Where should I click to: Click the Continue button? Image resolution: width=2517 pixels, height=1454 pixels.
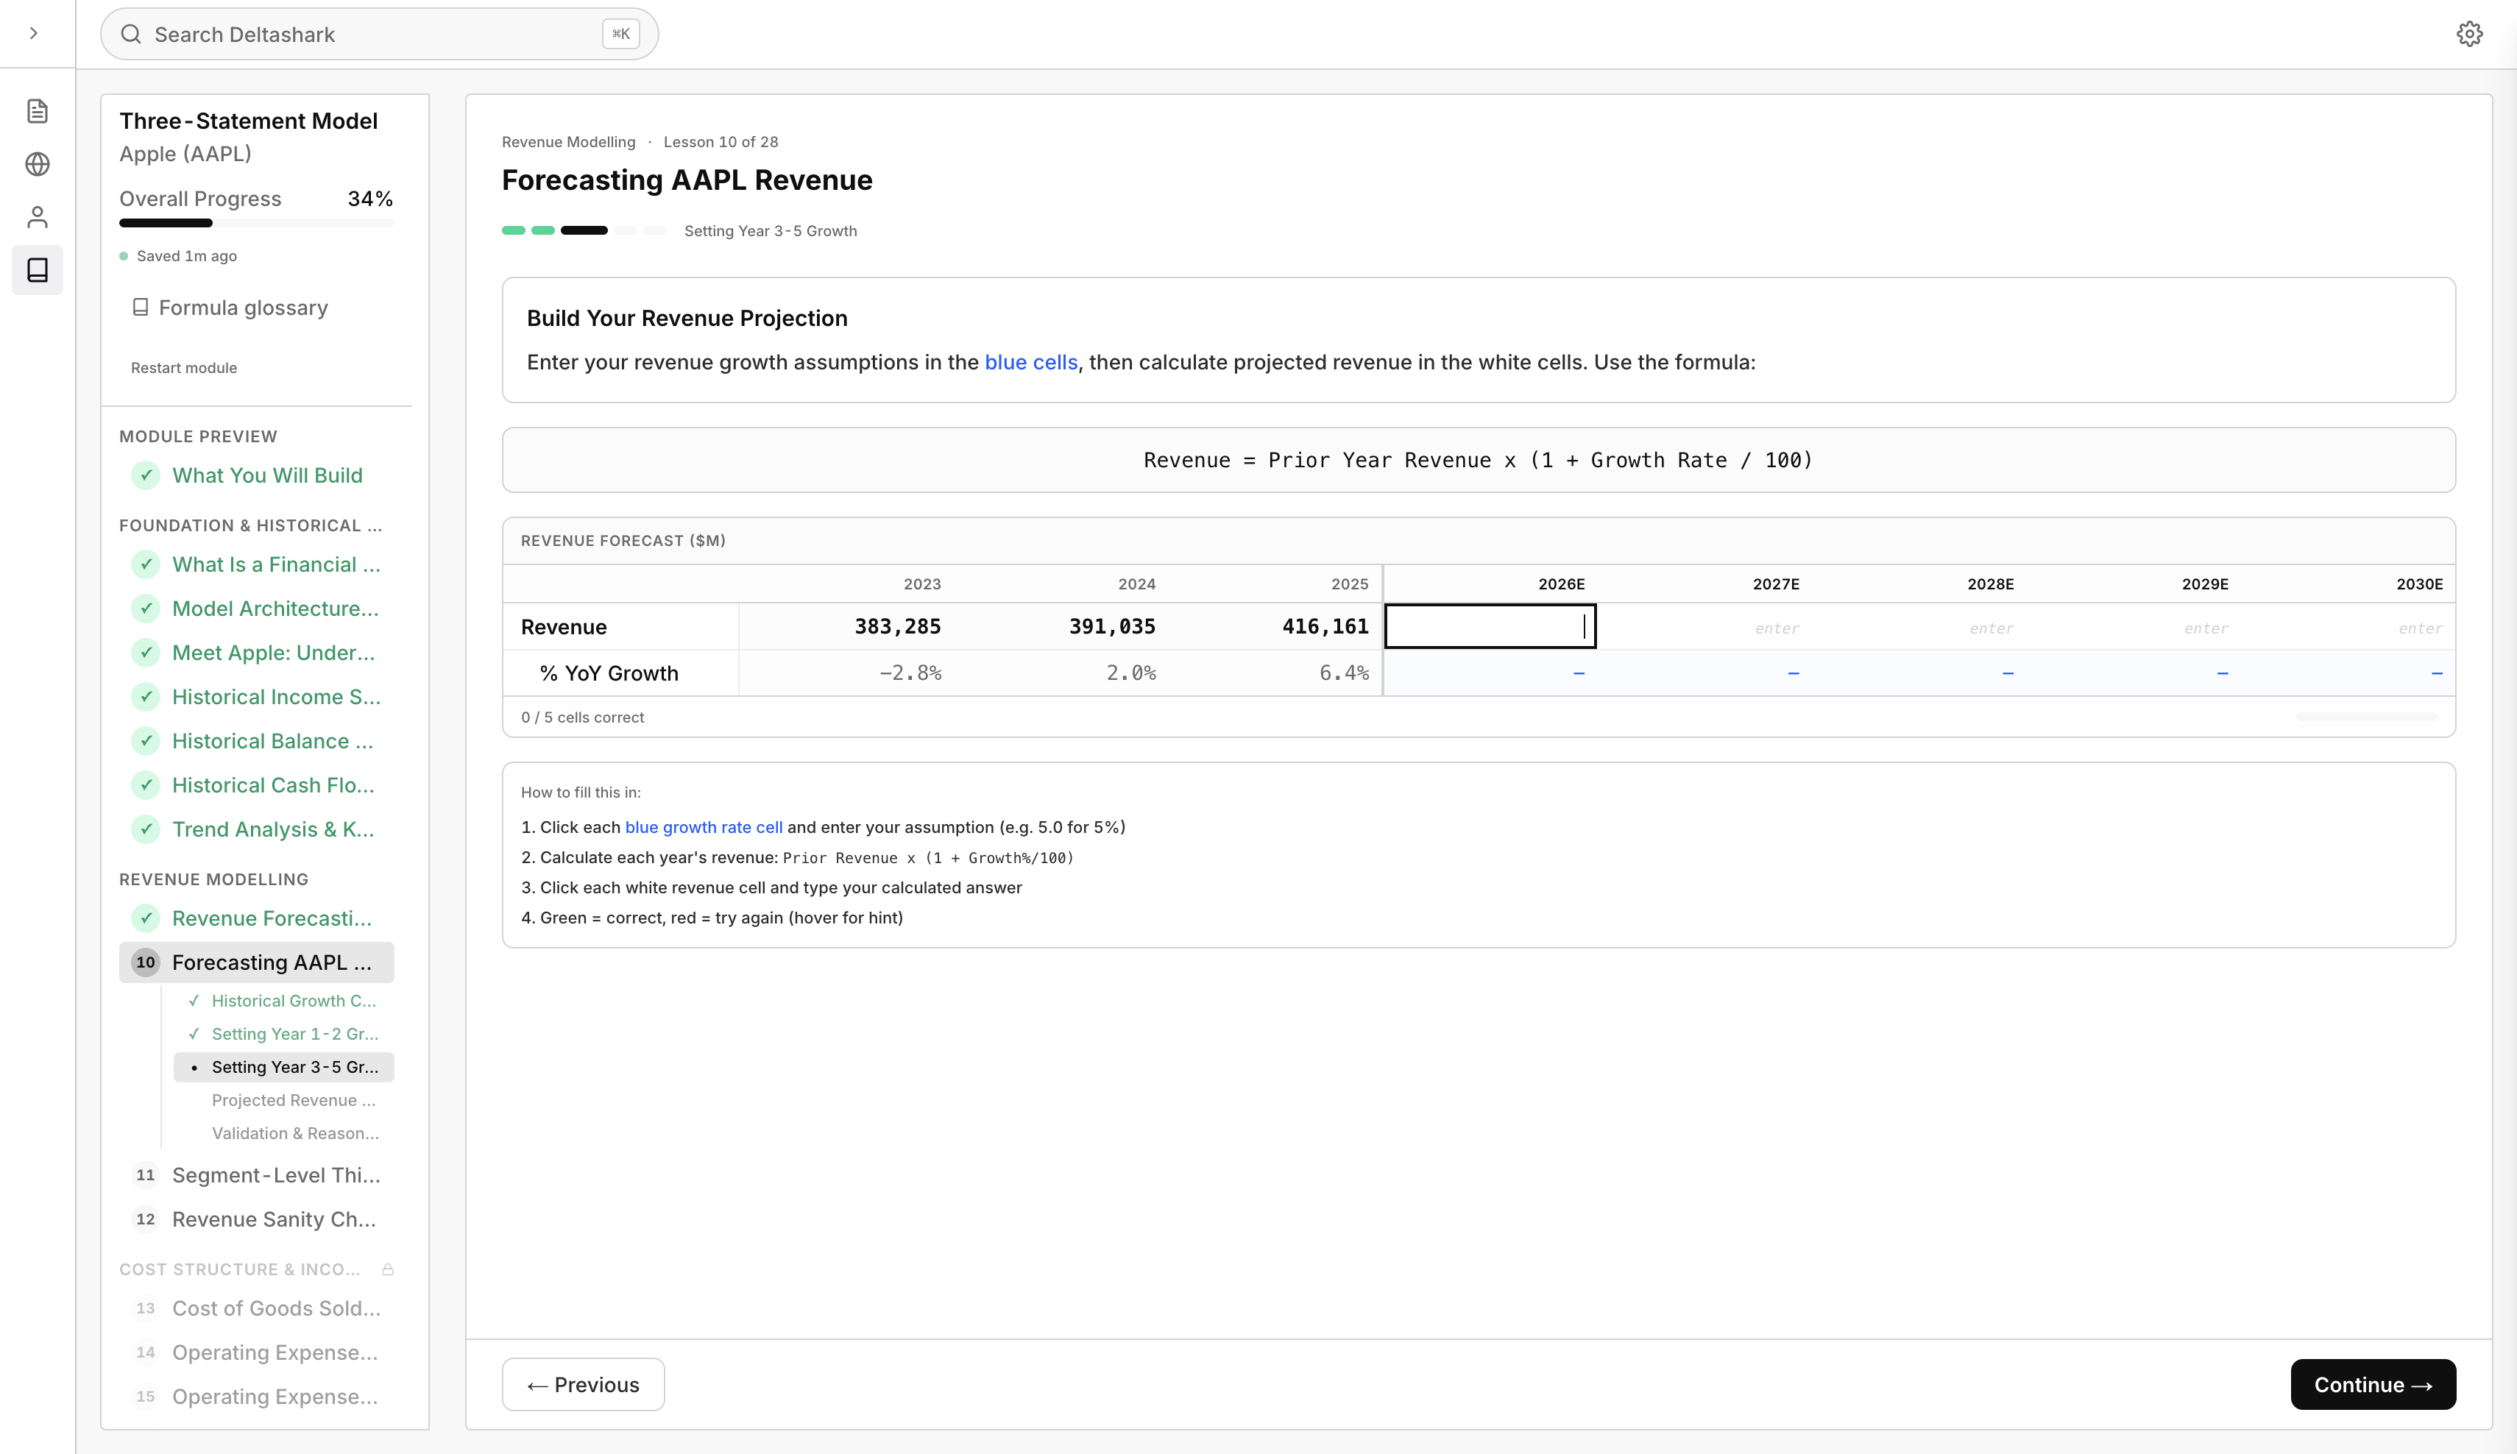pos(2373,1384)
